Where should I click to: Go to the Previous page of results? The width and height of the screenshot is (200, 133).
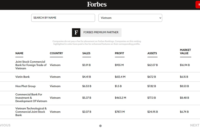click(x=5, y=125)
